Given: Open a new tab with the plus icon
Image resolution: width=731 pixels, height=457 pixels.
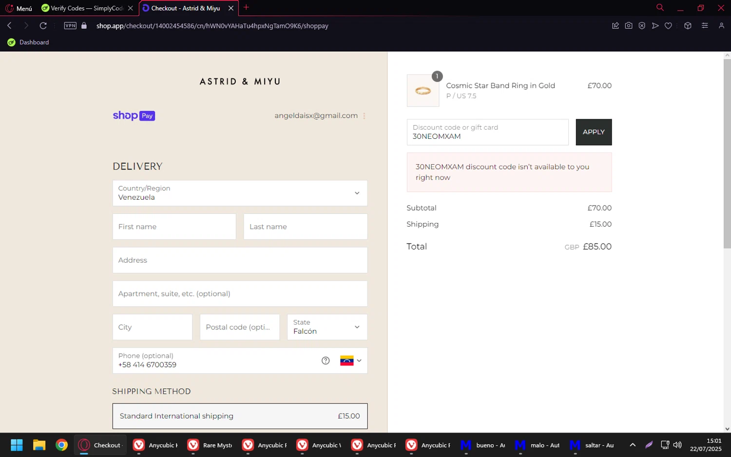Looking at the screenshot, I should (246, 7).
